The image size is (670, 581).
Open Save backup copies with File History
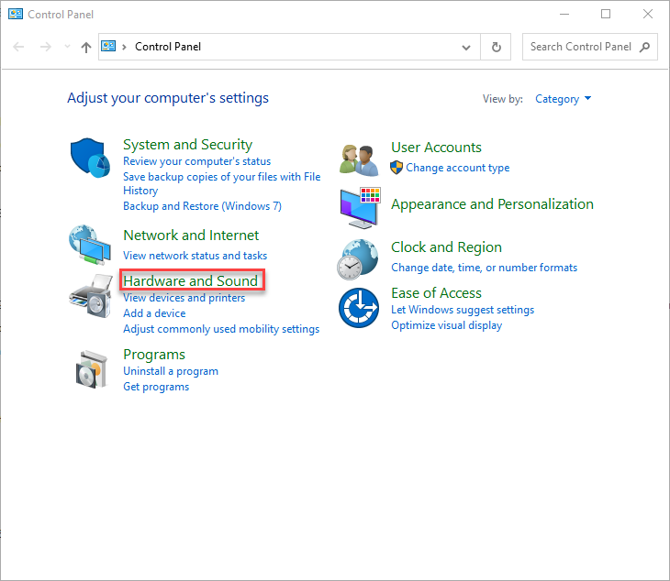coord(222,183)
